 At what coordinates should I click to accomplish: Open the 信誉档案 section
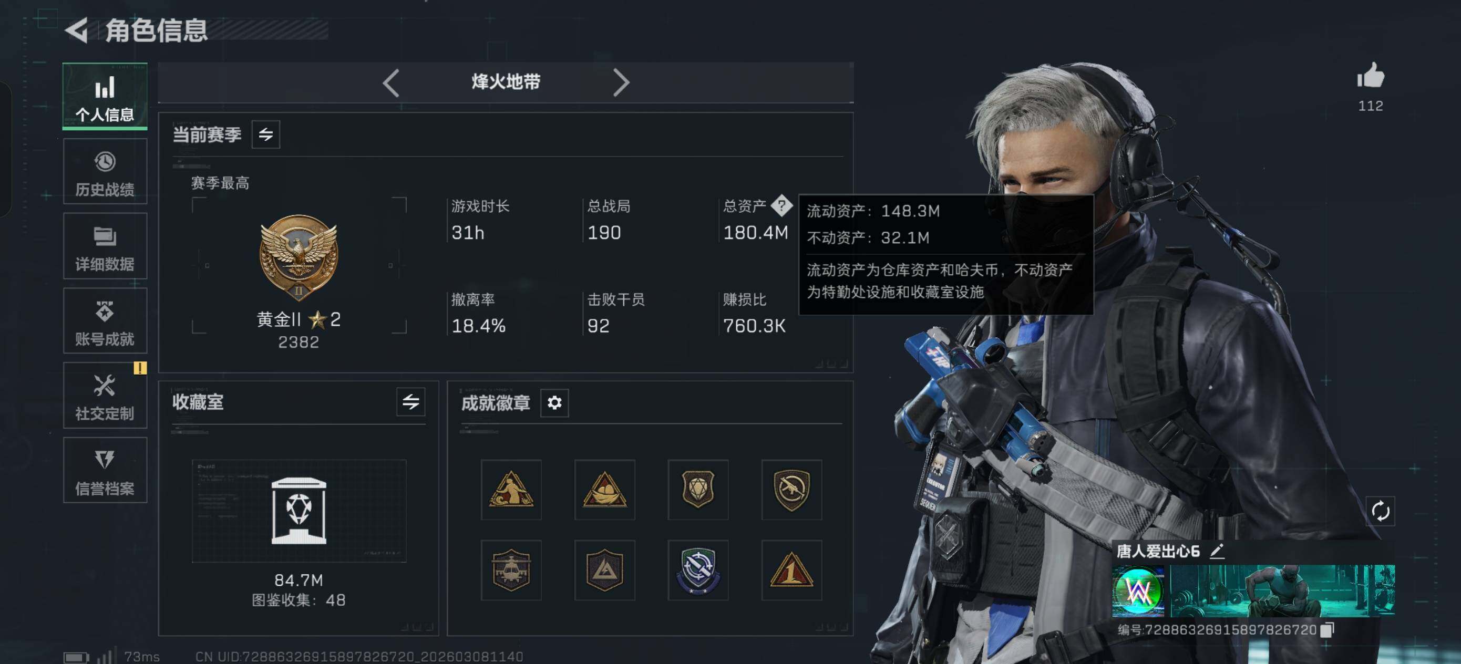point(105,470)
